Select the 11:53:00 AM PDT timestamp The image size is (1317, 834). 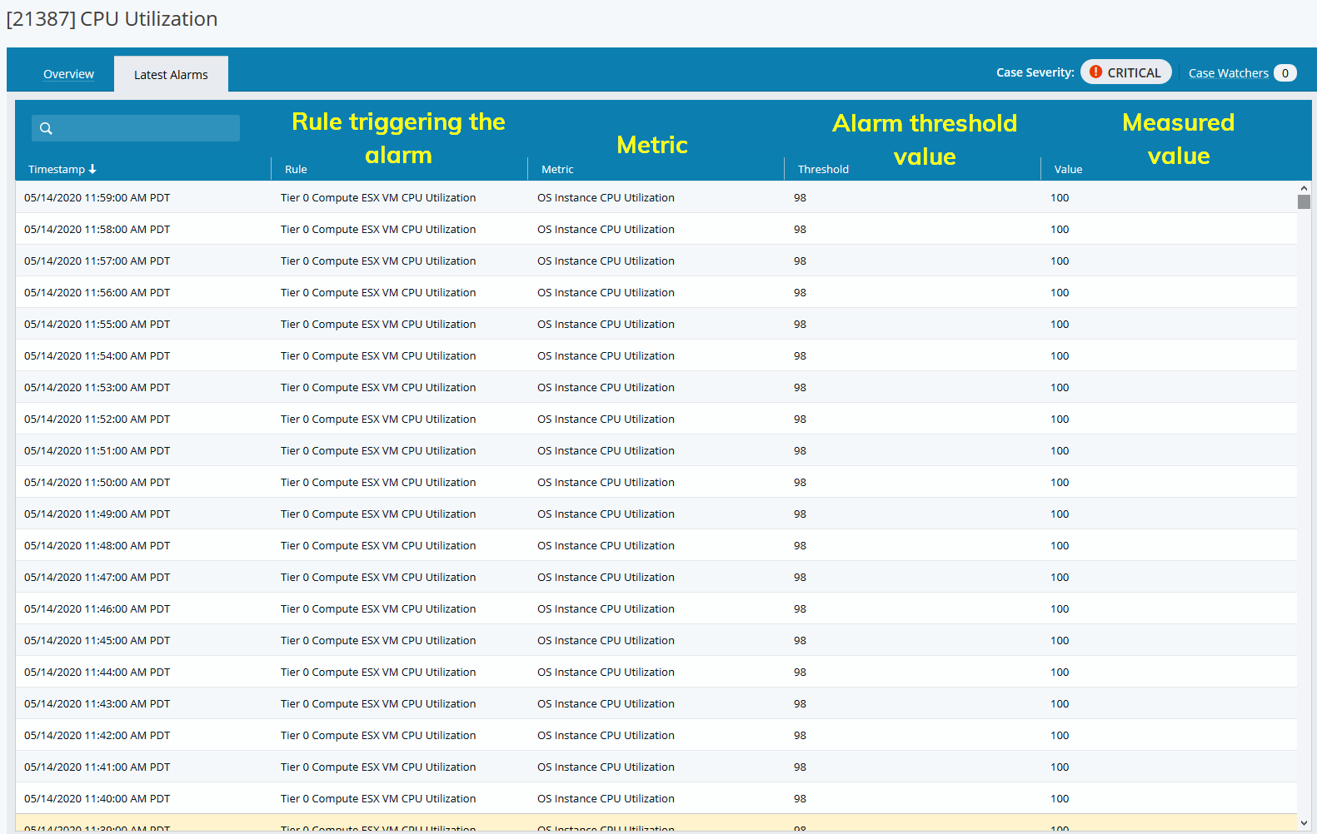point(97,388)
